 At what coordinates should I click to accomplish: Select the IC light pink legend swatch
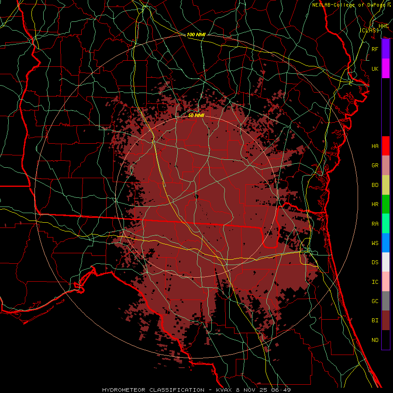(386, 282)
